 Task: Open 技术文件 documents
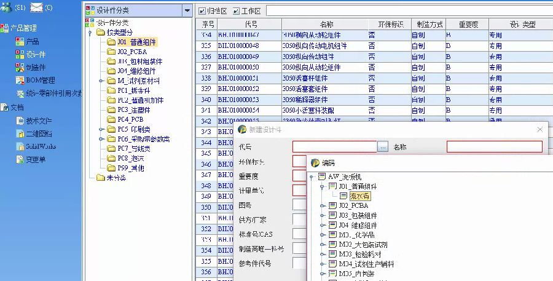(38, 121)
